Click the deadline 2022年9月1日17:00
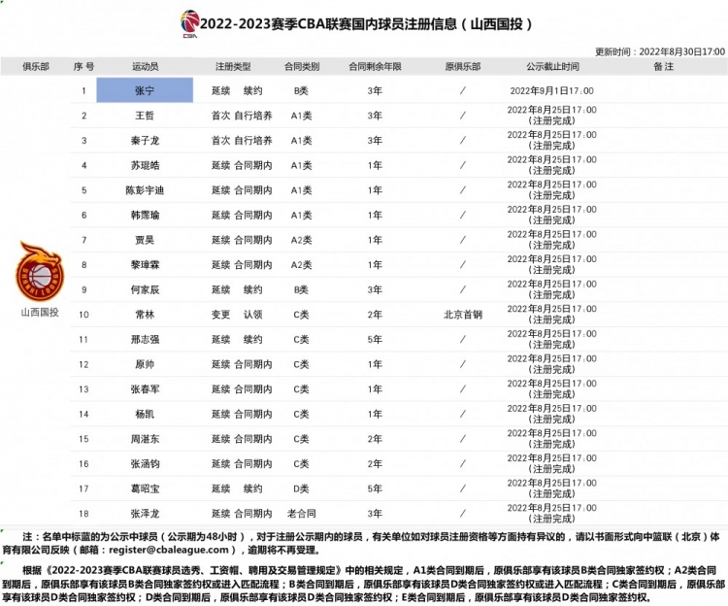This screenshot has height=606, width=728. click(551, 90)
